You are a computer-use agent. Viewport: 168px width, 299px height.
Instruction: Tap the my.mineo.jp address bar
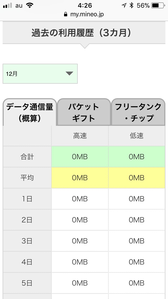pyautogui.click(x=84, y=14)
